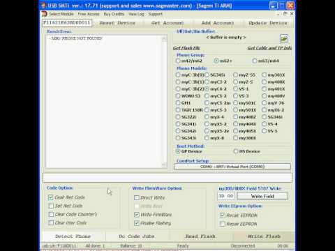Click the Write Flash button
The image size is (335, 251).
[265, 236]
